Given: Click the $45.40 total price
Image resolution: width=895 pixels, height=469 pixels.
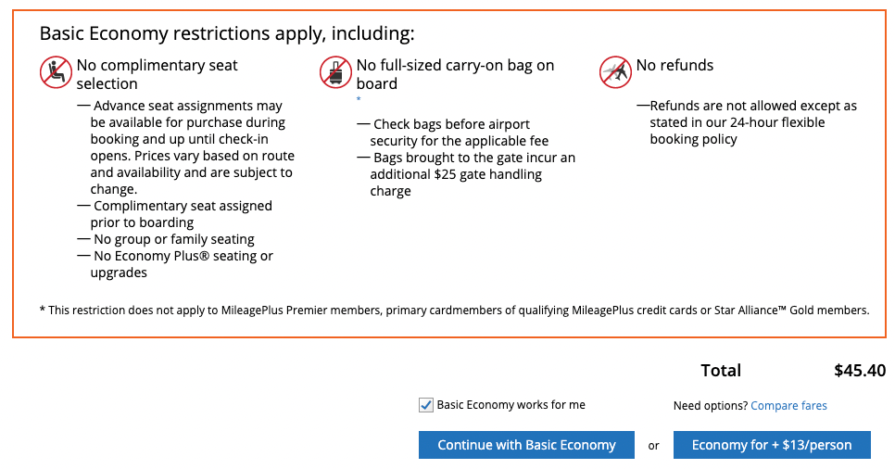Looking at the screenshot, I should pos(859,371).
